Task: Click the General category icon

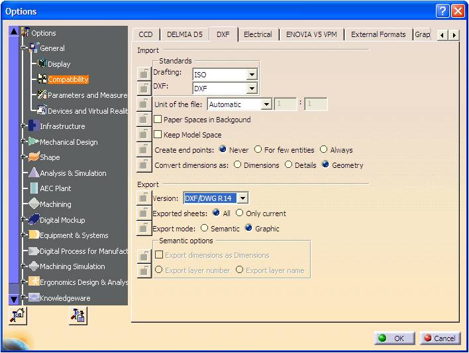Action: pyautogui.click(x=34, y=48)
